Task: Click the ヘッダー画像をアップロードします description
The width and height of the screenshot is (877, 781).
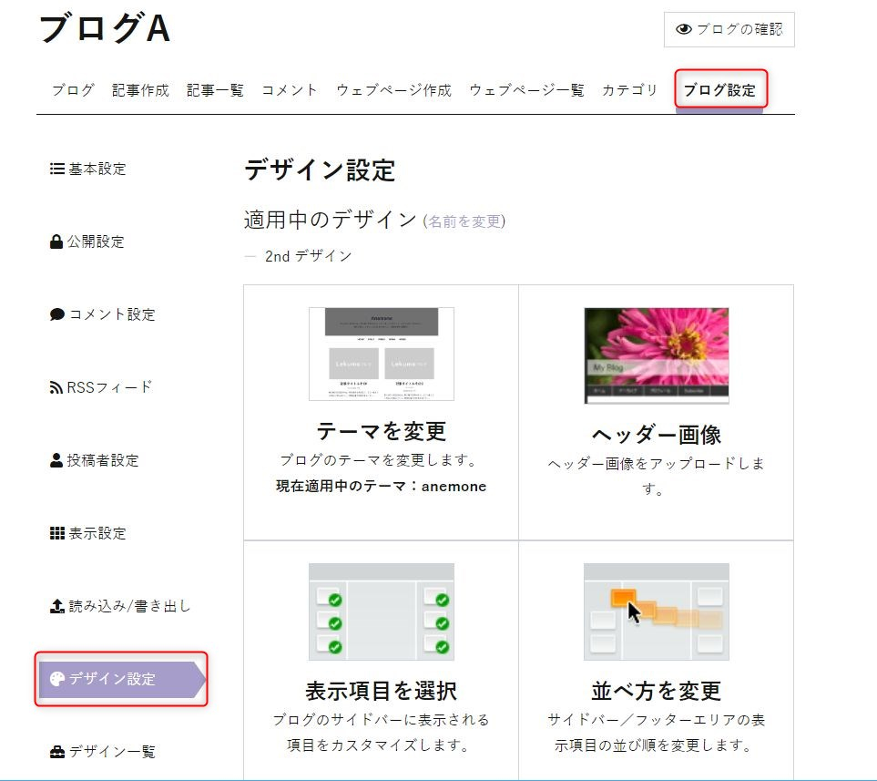Action: click(656, 476)
